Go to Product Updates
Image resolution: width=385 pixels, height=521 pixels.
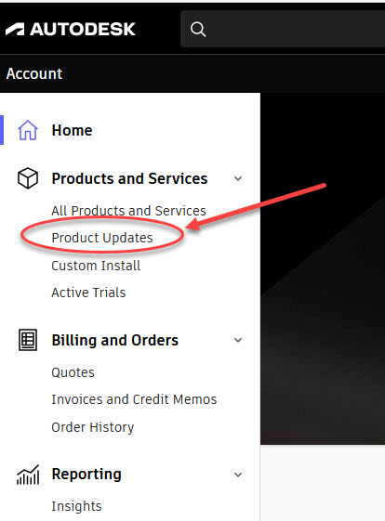[102, 238]
